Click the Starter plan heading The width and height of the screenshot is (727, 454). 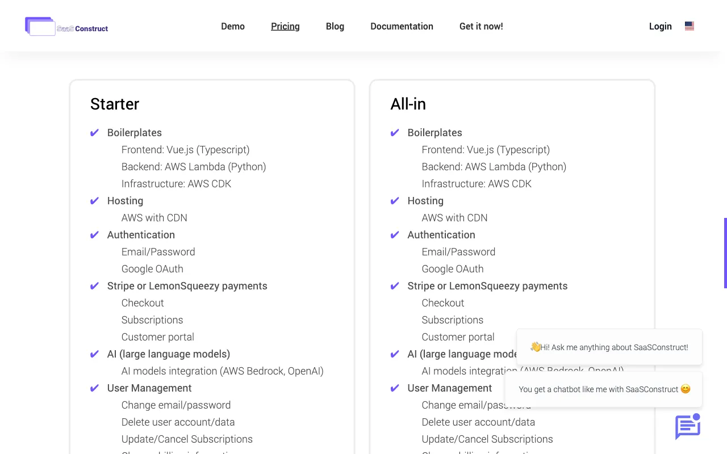click(x=115, y=104)
